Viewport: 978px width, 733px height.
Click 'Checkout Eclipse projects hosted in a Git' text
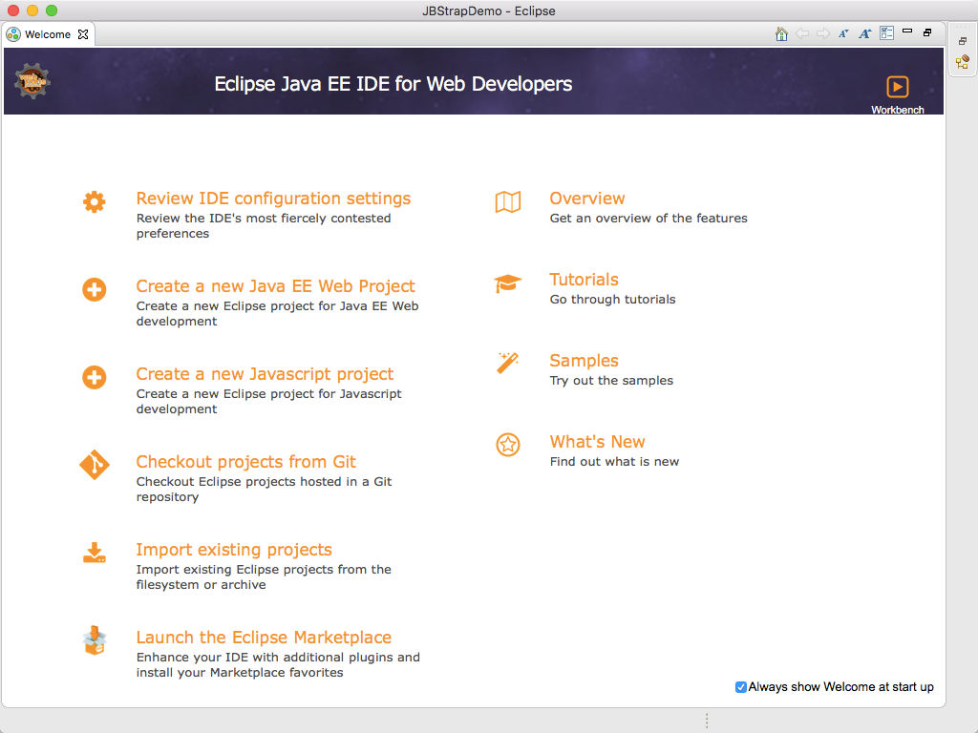click(x=264, y=482)
